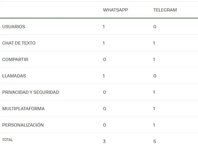Select the LLAMADAS row label

[x=14, y=76]
